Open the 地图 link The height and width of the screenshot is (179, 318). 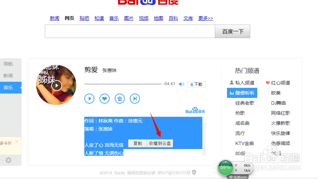point(158,18)
